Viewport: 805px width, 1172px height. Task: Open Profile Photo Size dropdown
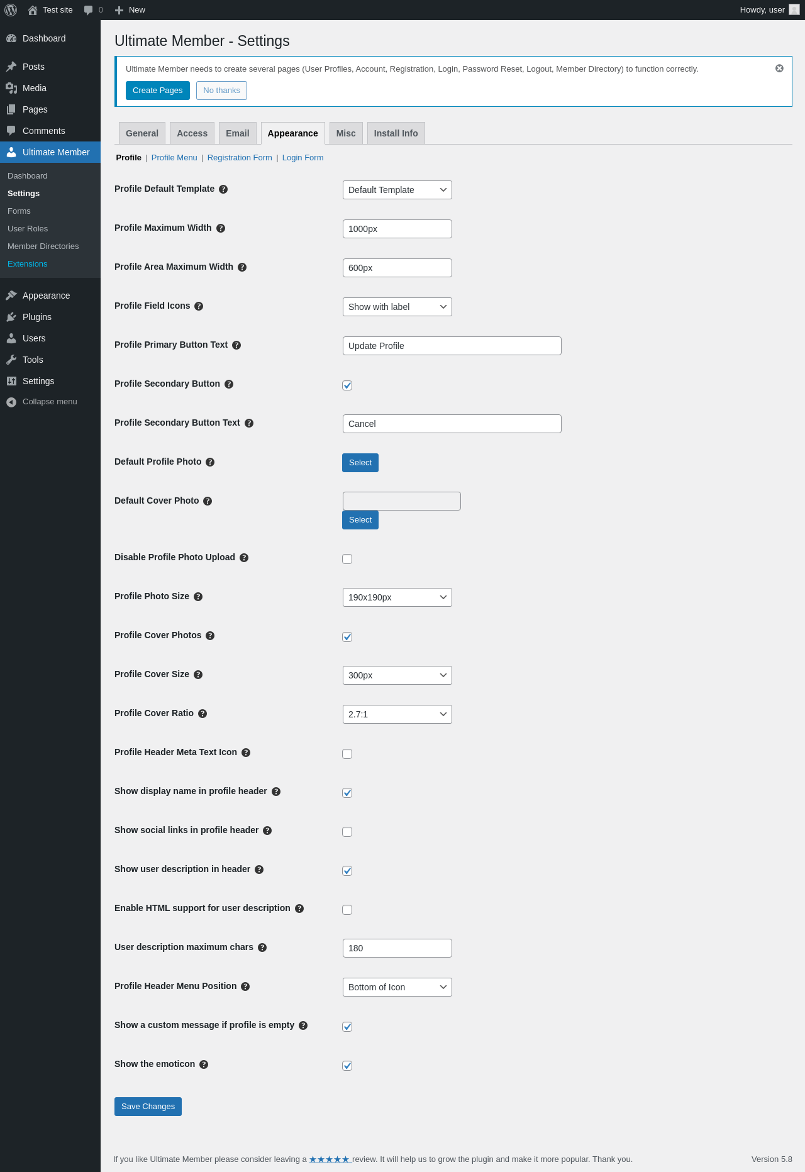397,597
